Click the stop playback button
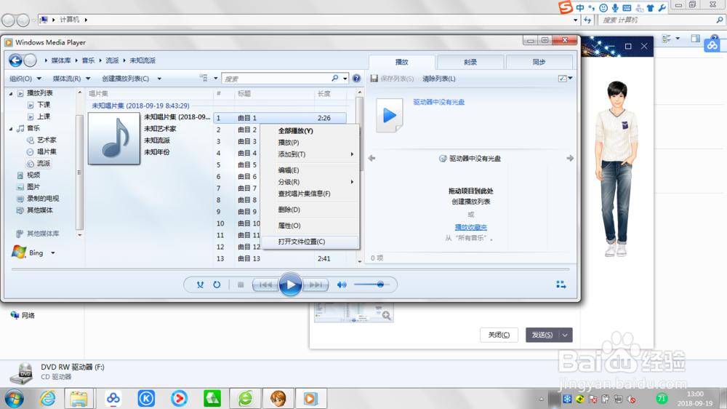 [x=241, y=285]
